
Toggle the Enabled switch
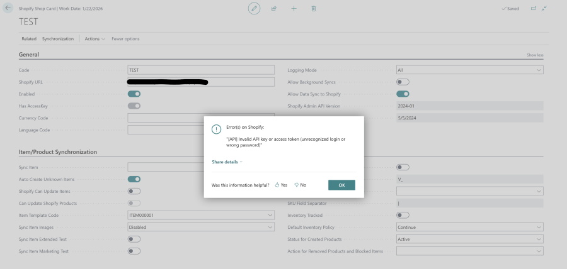point(134,94)
